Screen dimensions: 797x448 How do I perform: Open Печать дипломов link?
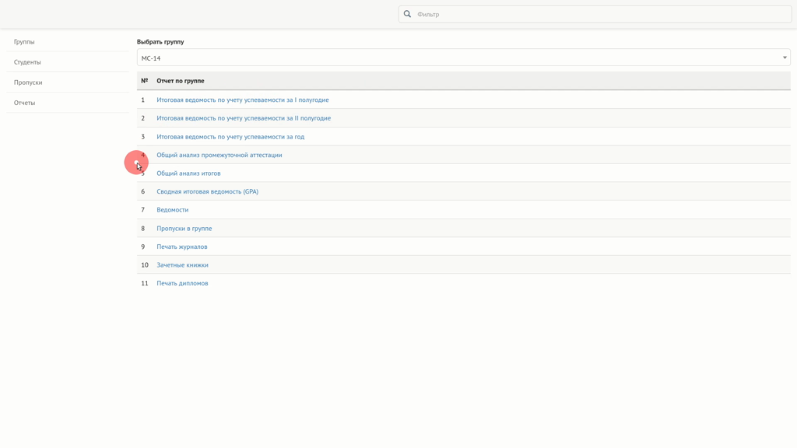coord(182,283)
